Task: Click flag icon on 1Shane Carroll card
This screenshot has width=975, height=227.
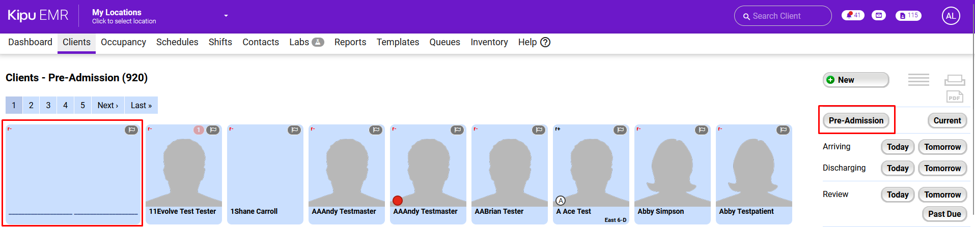Action: point(294,130)
